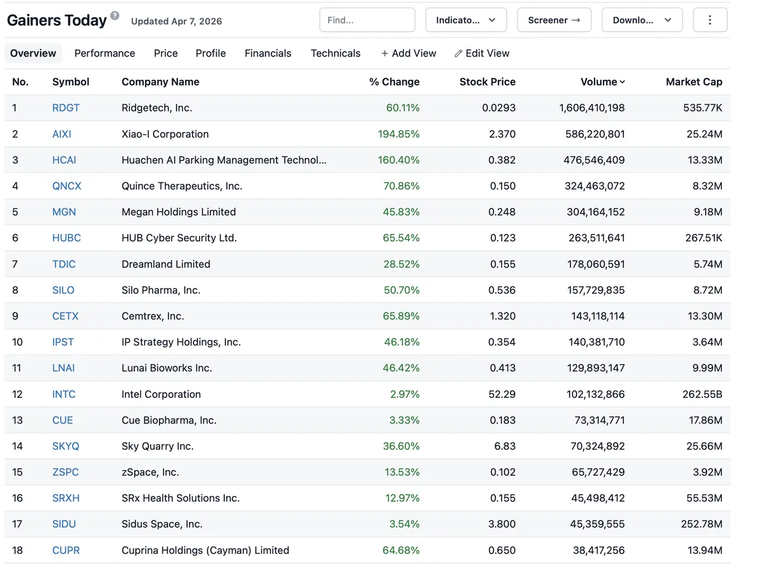
Task: Sort by the Market Cap column header
Action: point(693,82)
